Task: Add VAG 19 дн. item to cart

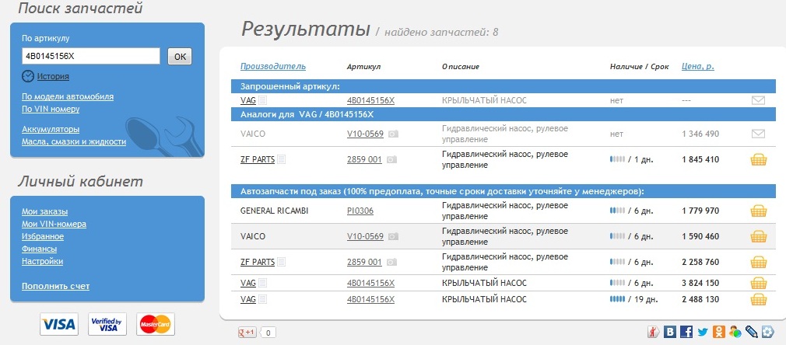Action: 759,299
